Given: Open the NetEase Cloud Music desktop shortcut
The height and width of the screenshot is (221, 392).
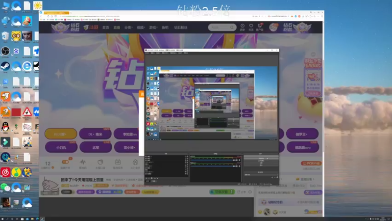Looking at the screenshot, I should (5, 172).
